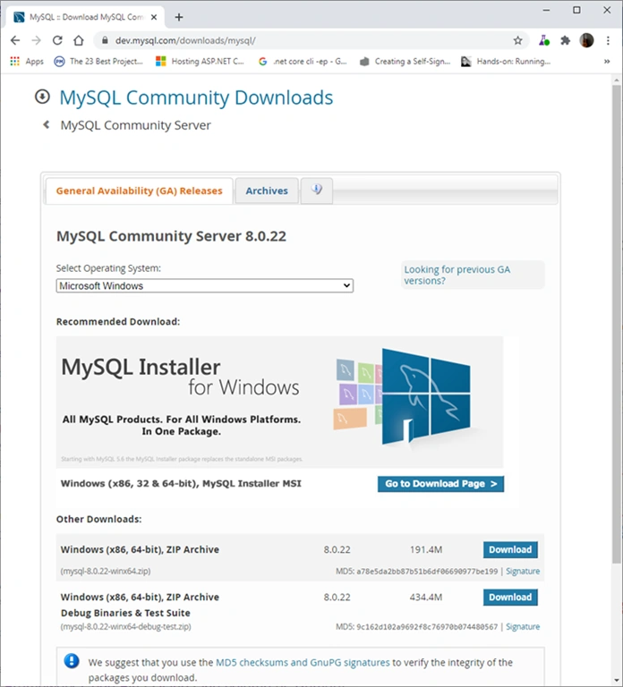Bookmark this page with the star icon

(x=517, y=41)
